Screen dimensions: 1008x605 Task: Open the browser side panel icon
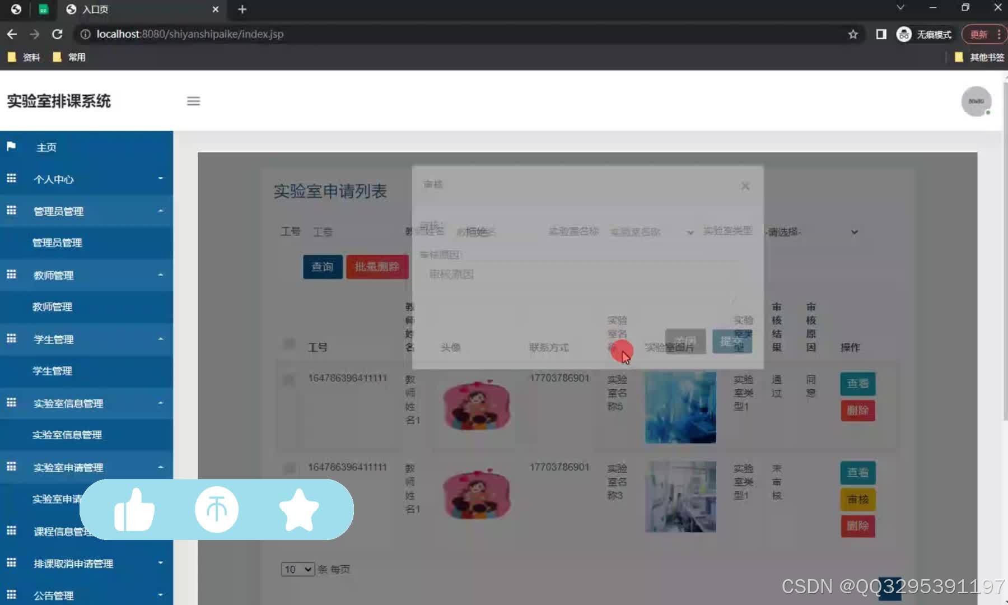pyautogui.click(x=881, y=34)
